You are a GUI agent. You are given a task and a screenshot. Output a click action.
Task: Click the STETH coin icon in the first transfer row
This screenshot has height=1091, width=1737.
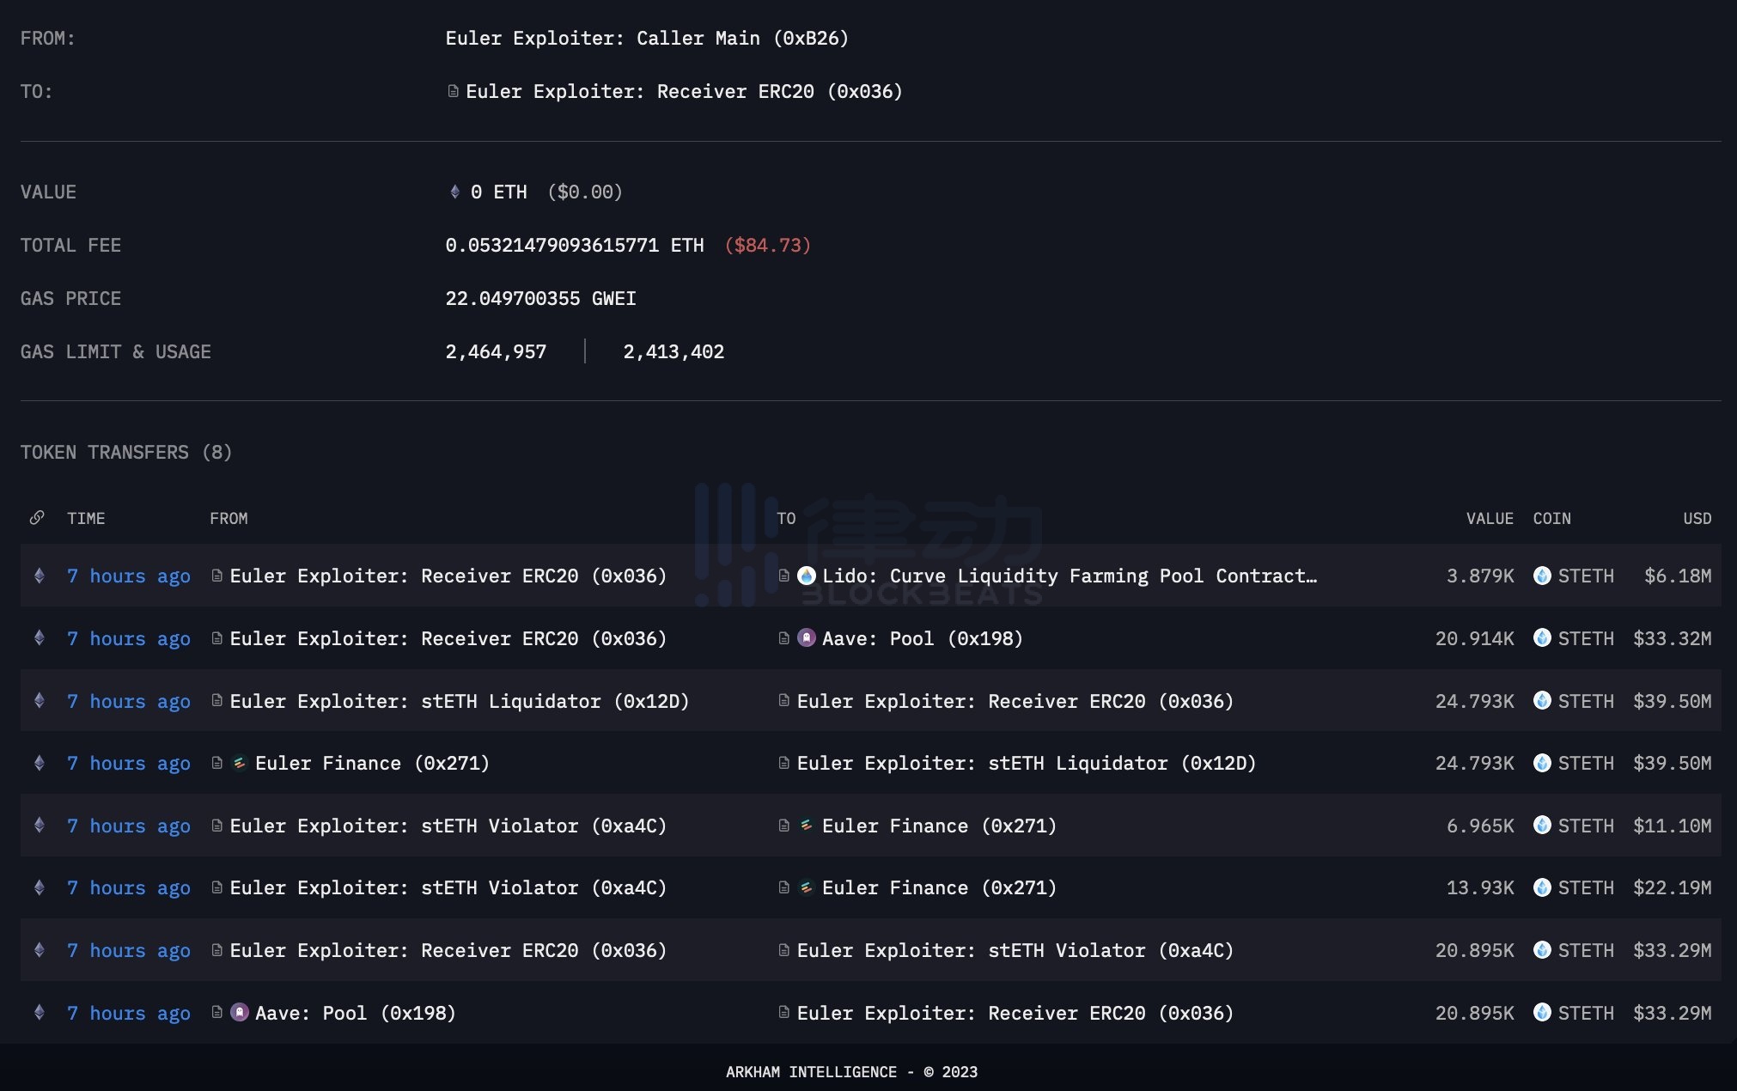(x=1542, y=576)
